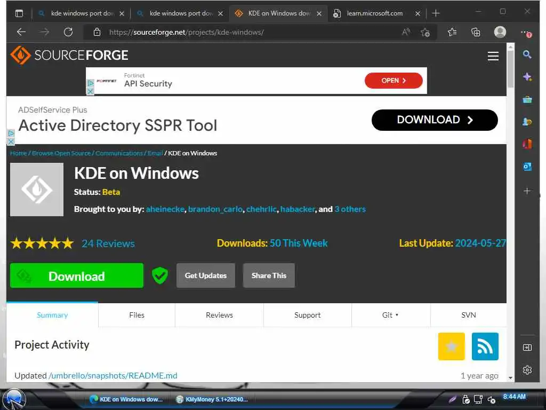
Task: Click the Browse Open Source breadcrumb
Action: pyautogui.click(x=61, y=153)
